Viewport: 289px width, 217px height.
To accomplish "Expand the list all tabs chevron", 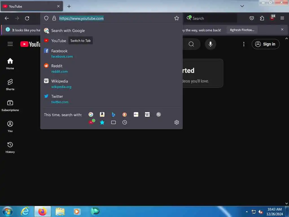I will (x=242, y=6).
